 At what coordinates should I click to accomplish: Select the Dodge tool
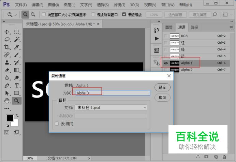tap(17, 78)
